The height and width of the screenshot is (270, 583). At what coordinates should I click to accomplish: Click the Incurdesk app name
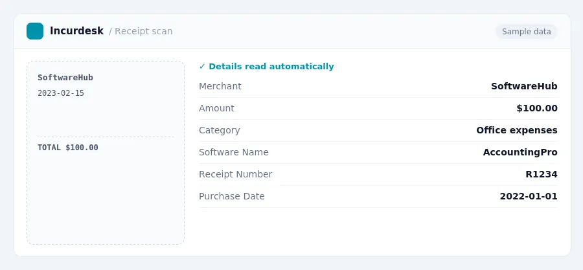(x=76, y=31)
